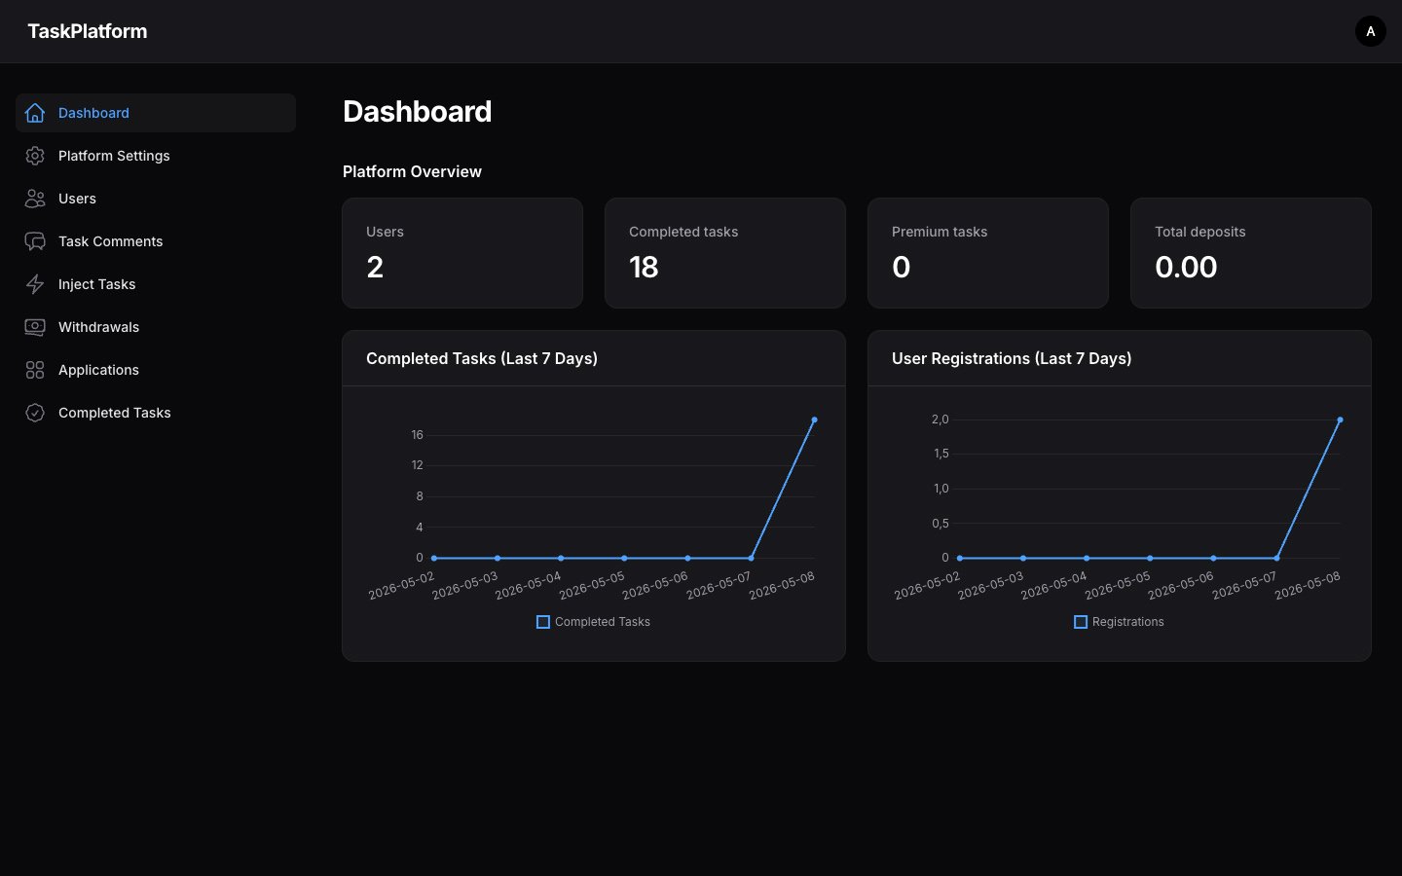1402x876 pixels.
Task: Select Inject Tasks menu entry
Action: pos(156,284)
